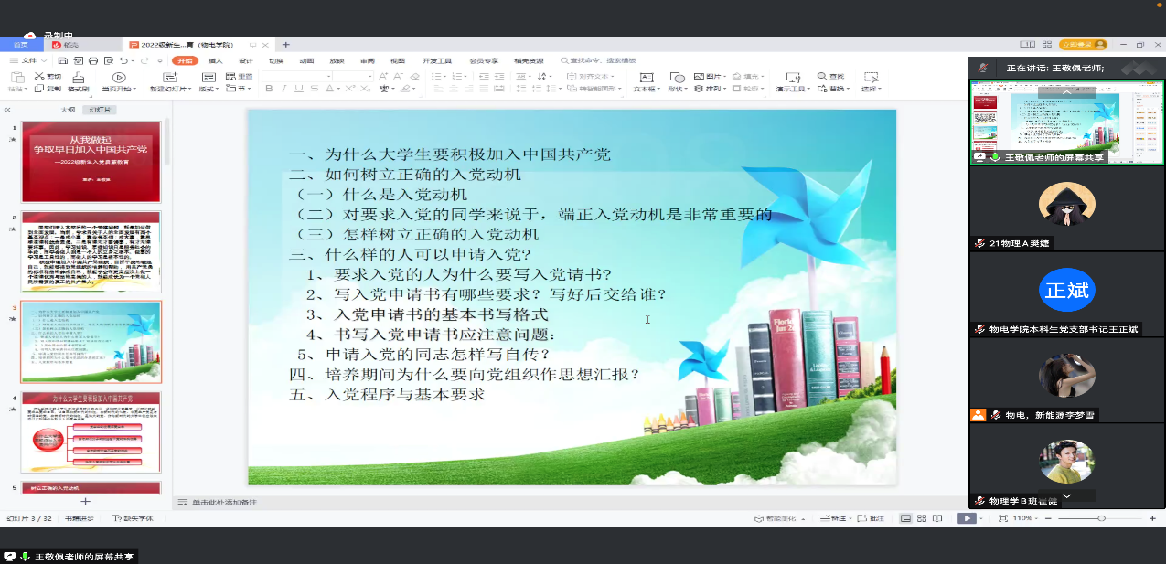Viewport: 1166px width, 564px height.
Task: Click the zoom slider in status bar
Action: (x=1101, y=518)
